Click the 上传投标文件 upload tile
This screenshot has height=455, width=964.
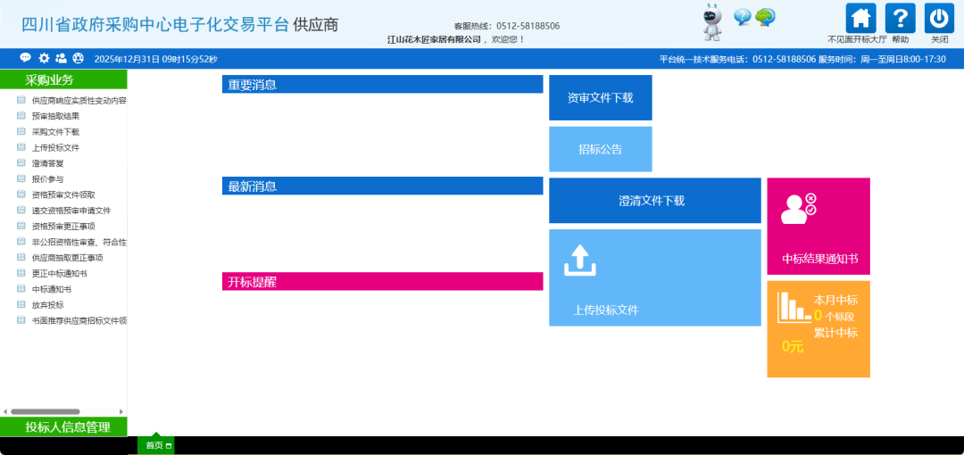(x=654, y=277)
